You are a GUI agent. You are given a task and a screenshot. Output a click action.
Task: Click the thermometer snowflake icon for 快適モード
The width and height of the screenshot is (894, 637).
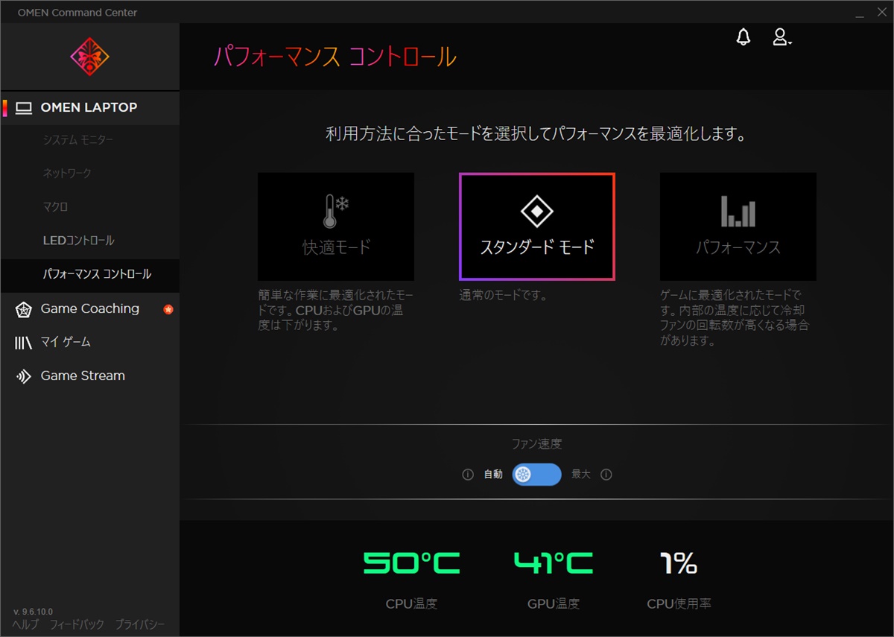pos(336,212)
